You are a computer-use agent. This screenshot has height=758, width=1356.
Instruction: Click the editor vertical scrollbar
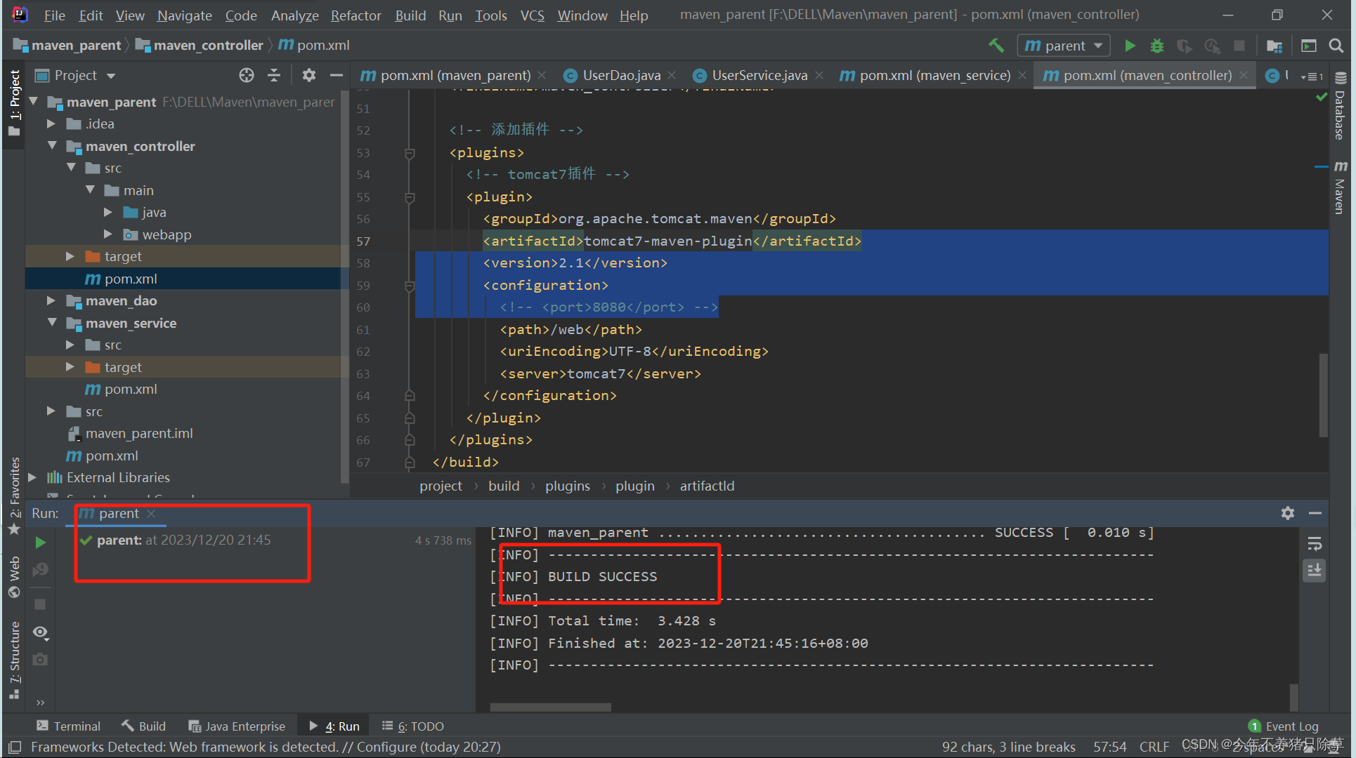click(x=1324, y=394)
